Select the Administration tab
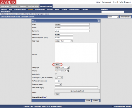The image size is (132, 108). [x=46, y=6]
